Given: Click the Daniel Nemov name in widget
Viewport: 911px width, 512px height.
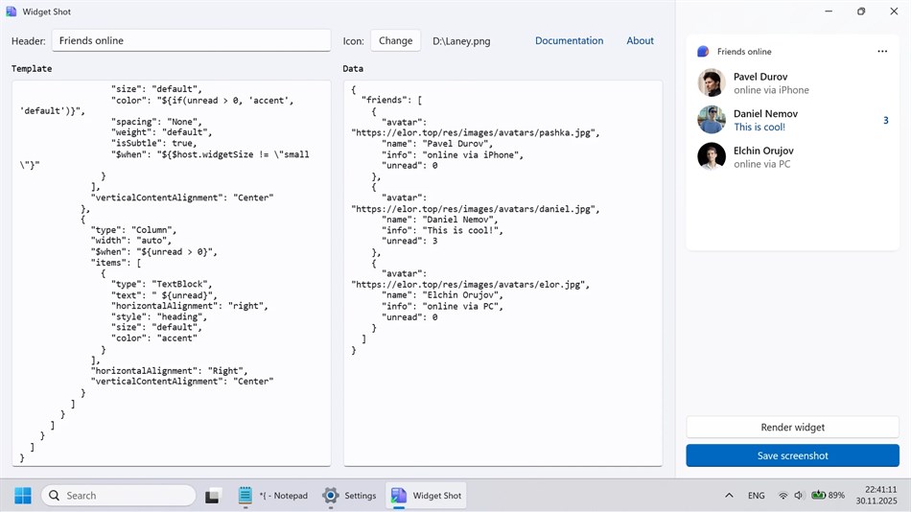Looking at the screenshot, I should 765,114.
